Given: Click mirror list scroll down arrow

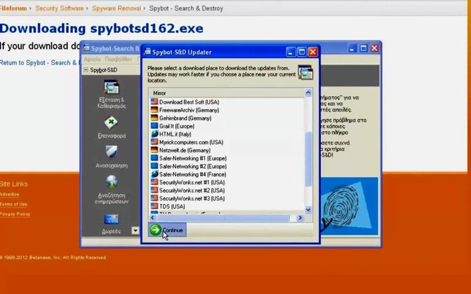Looking at the screenshot, I should [x=308, y=210].
